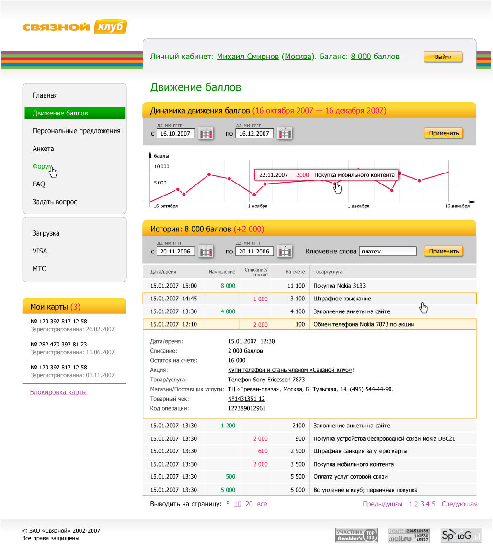The image size is (493, 552).
Task: Go to the Следующая page
Action: 459,504
